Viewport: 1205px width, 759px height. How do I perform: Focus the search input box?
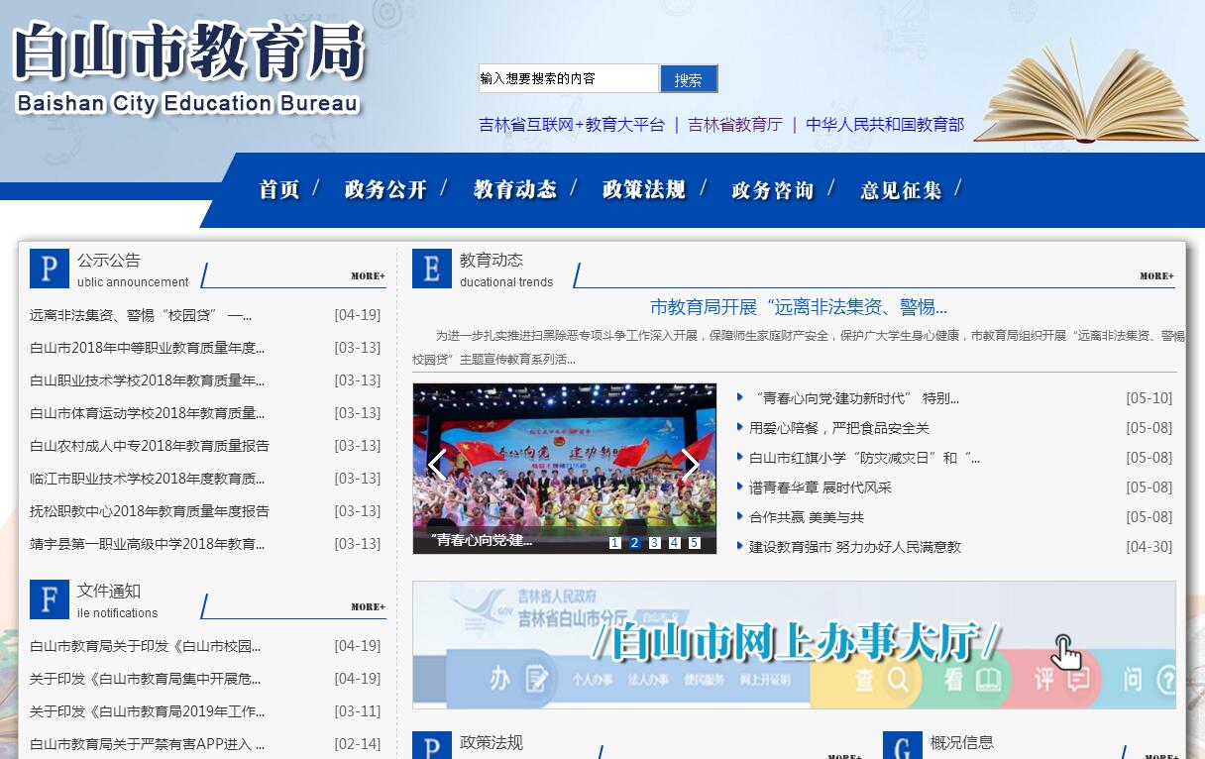tap(568, 78)
